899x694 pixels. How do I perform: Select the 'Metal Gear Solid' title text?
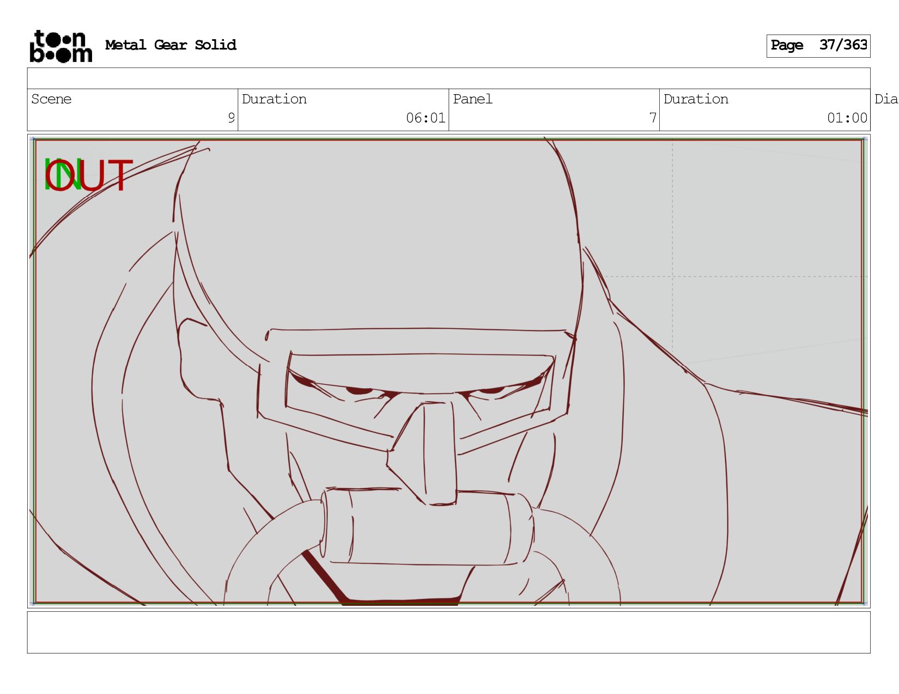click(x=171, y=45)
